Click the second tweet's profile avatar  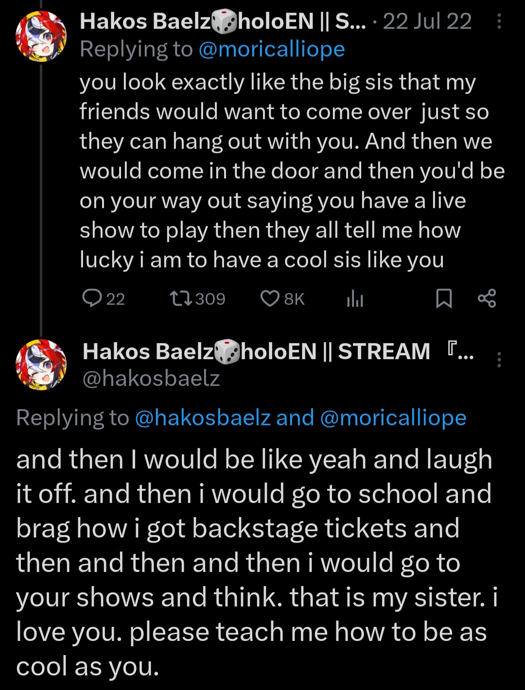(41, 364)
